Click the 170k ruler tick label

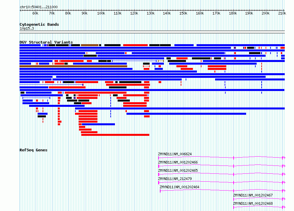point(216,13)
